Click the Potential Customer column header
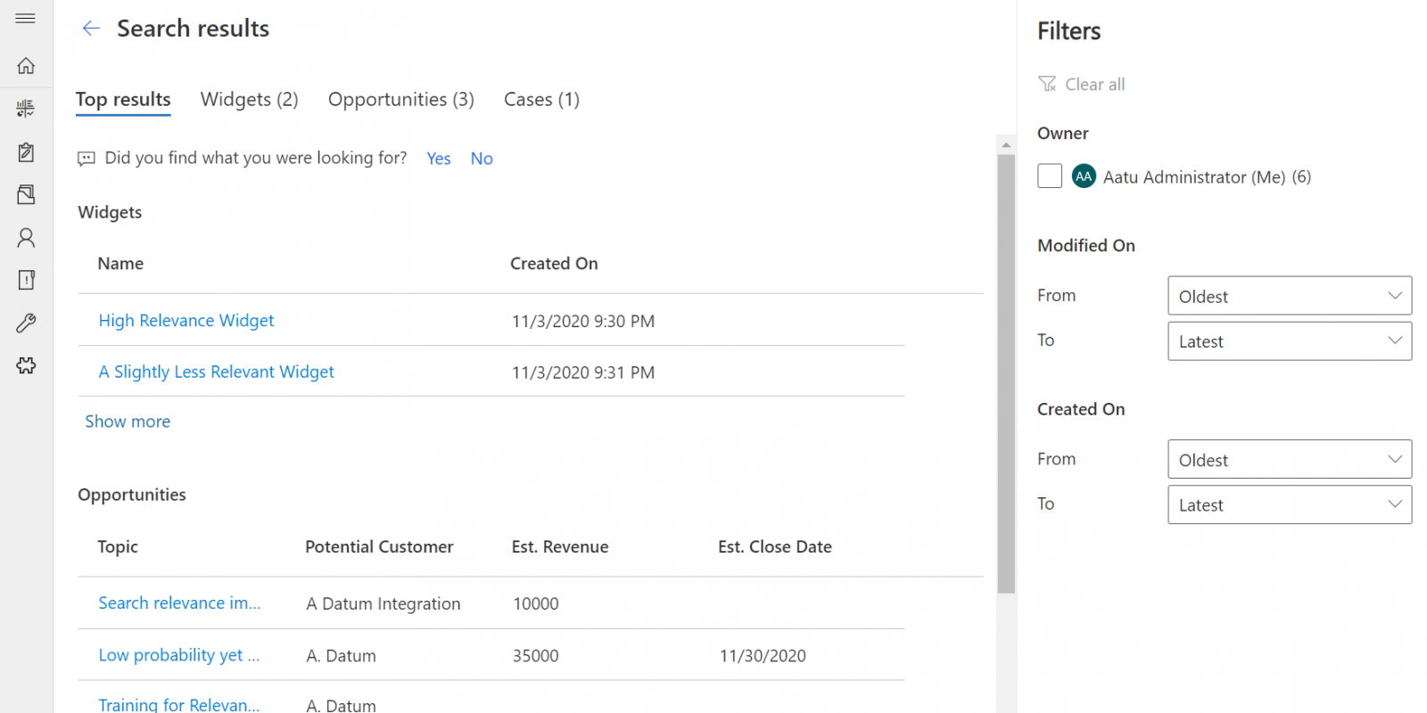The image size is (1427, 713). pos(379,547)
